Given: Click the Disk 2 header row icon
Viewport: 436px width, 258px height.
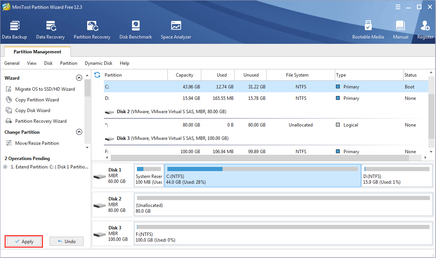Looking at the screenshot, I should (110, 112).
